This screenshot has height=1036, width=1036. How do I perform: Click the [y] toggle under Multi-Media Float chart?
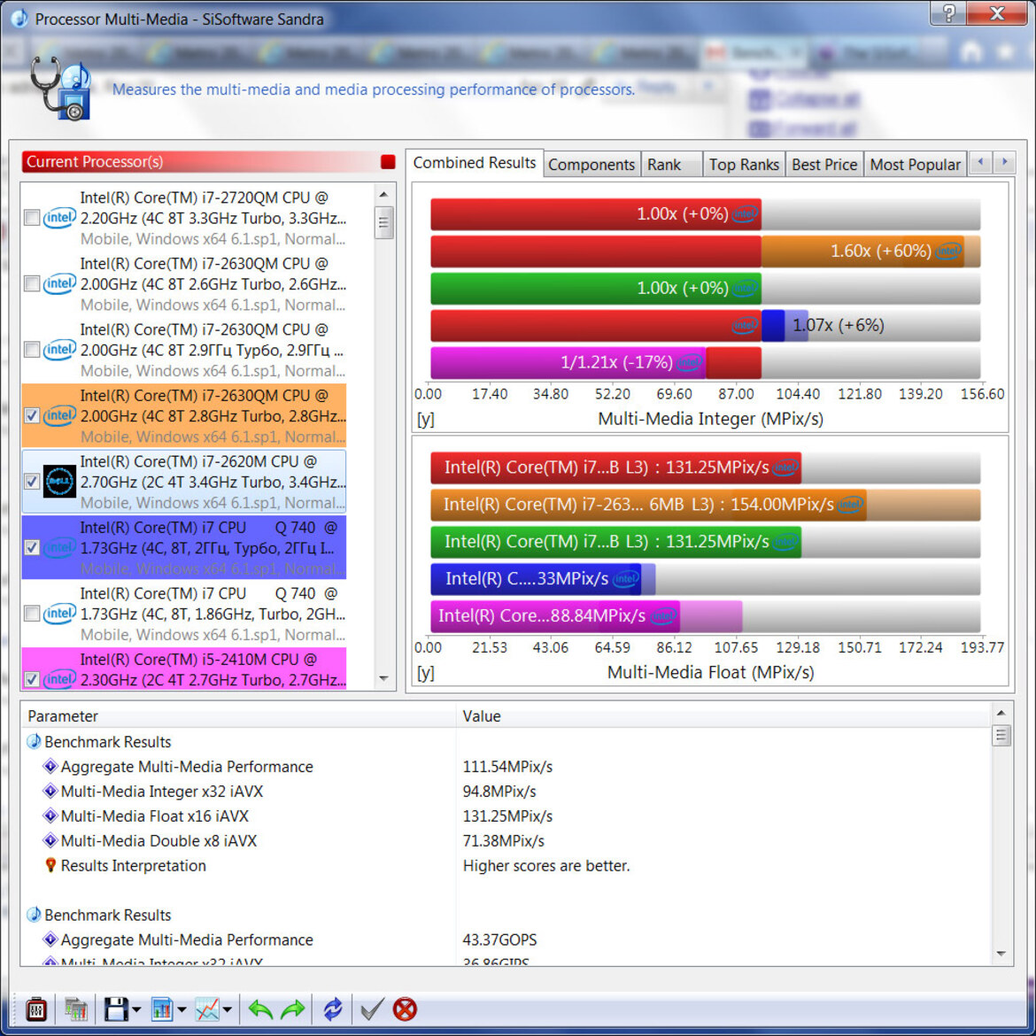[426, 673]
